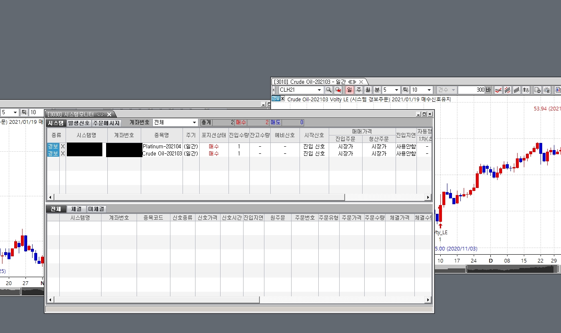Switch to the 미체결 tab
This screenshot has width=561, height=333.
coord(96,209)
